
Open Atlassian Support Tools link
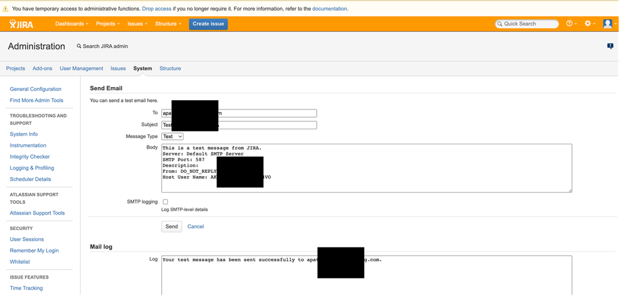tap(37, 213)
